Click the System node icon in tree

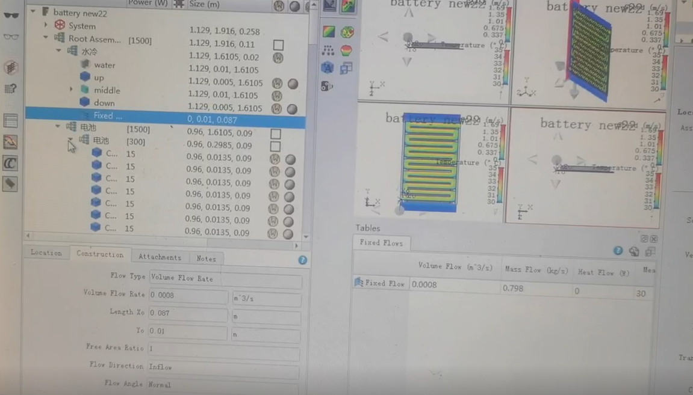click(x=60, y=25)
